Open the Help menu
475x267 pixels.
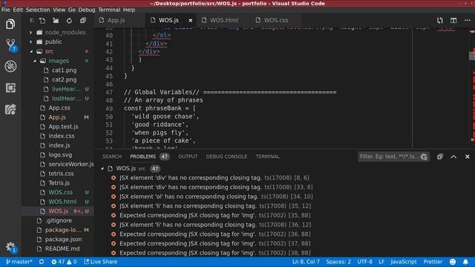[129, 10]
